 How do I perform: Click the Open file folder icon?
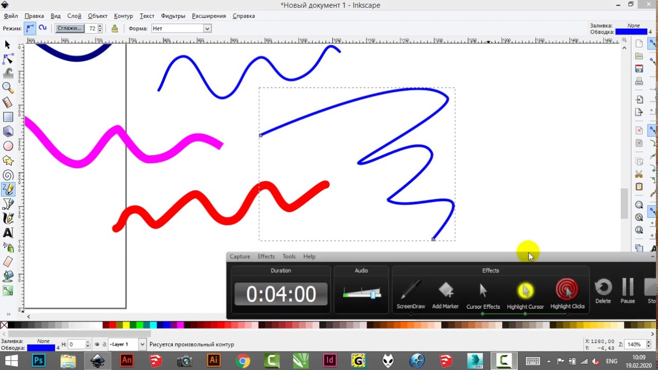tap(639, 56)
